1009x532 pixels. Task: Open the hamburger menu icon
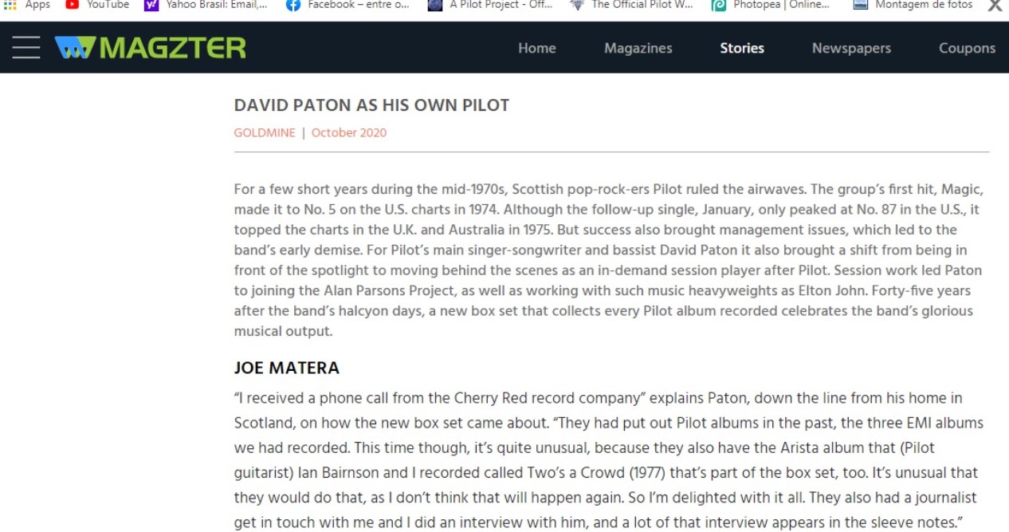[26, 47]
